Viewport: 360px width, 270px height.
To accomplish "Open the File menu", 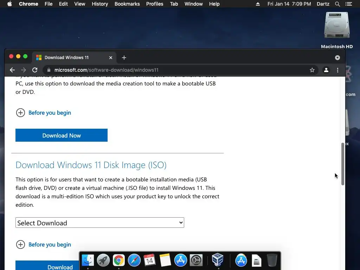I will pos(49,4).
